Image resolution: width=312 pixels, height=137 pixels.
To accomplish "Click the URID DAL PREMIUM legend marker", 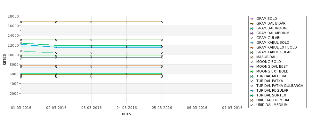I will coord(252,100).
